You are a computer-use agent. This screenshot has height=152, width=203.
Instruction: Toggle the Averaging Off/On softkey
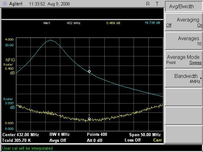(x=184, y=22)
